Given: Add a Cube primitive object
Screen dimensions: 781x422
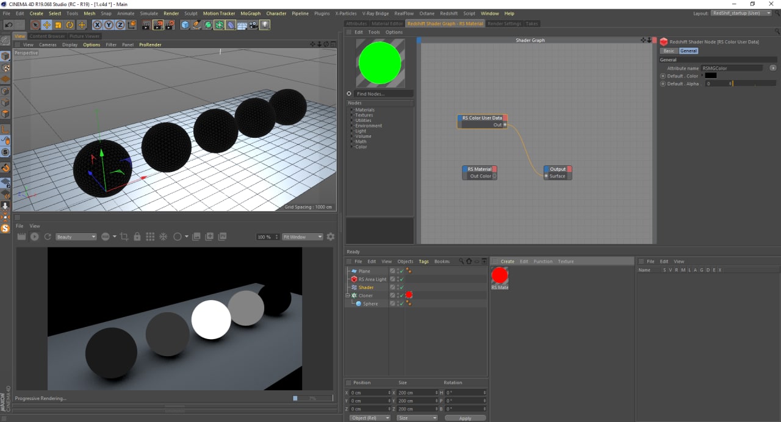Looking at the screenshot, I should [185, 25].
